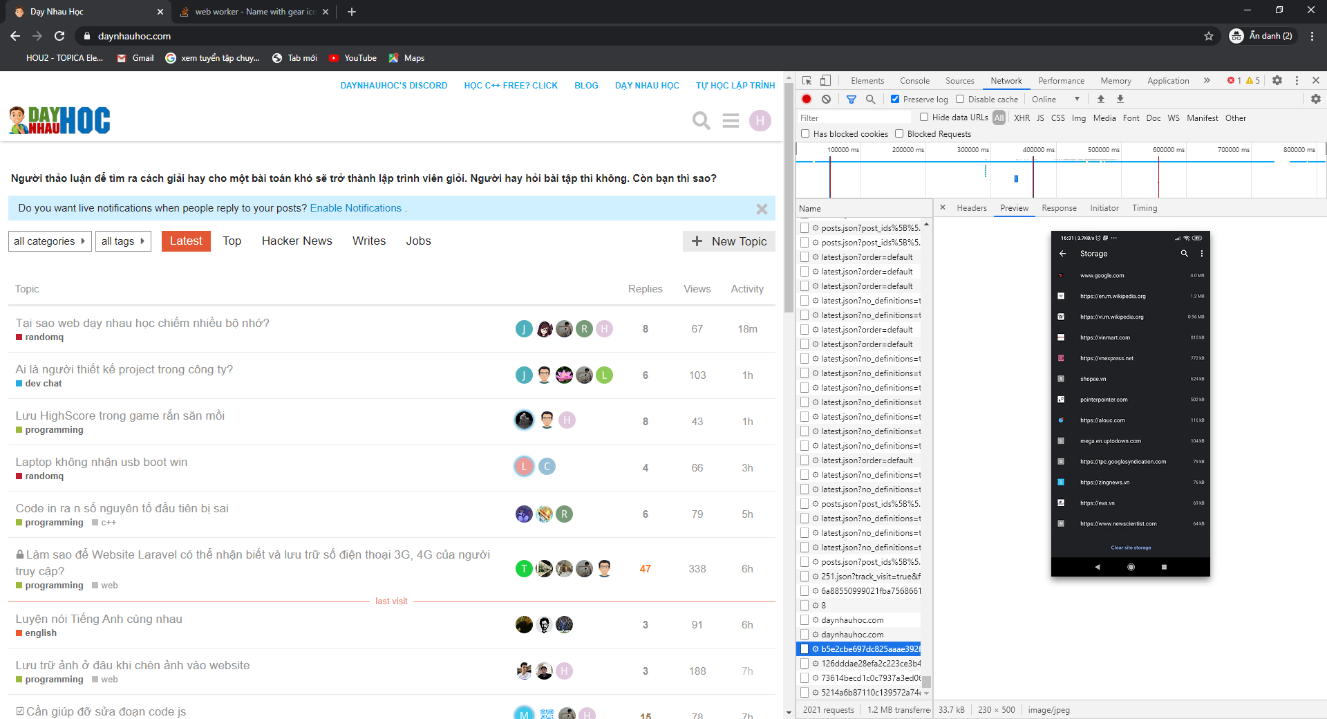Click the page vertical scrollbar thumb
This screenshot has height=719, width=1327.
(789, 196)
